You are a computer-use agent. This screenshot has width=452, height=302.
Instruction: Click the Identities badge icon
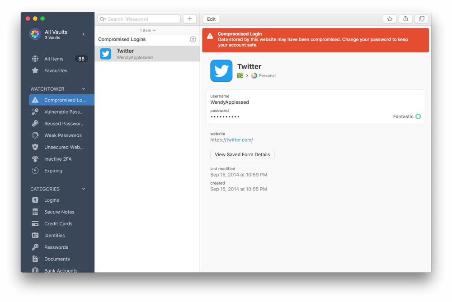coord(35,236)
